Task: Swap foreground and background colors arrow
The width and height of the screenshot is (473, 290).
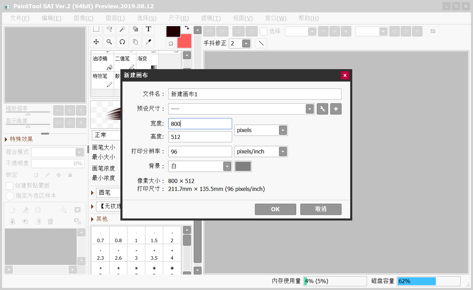Action: [x=187, y=28]
